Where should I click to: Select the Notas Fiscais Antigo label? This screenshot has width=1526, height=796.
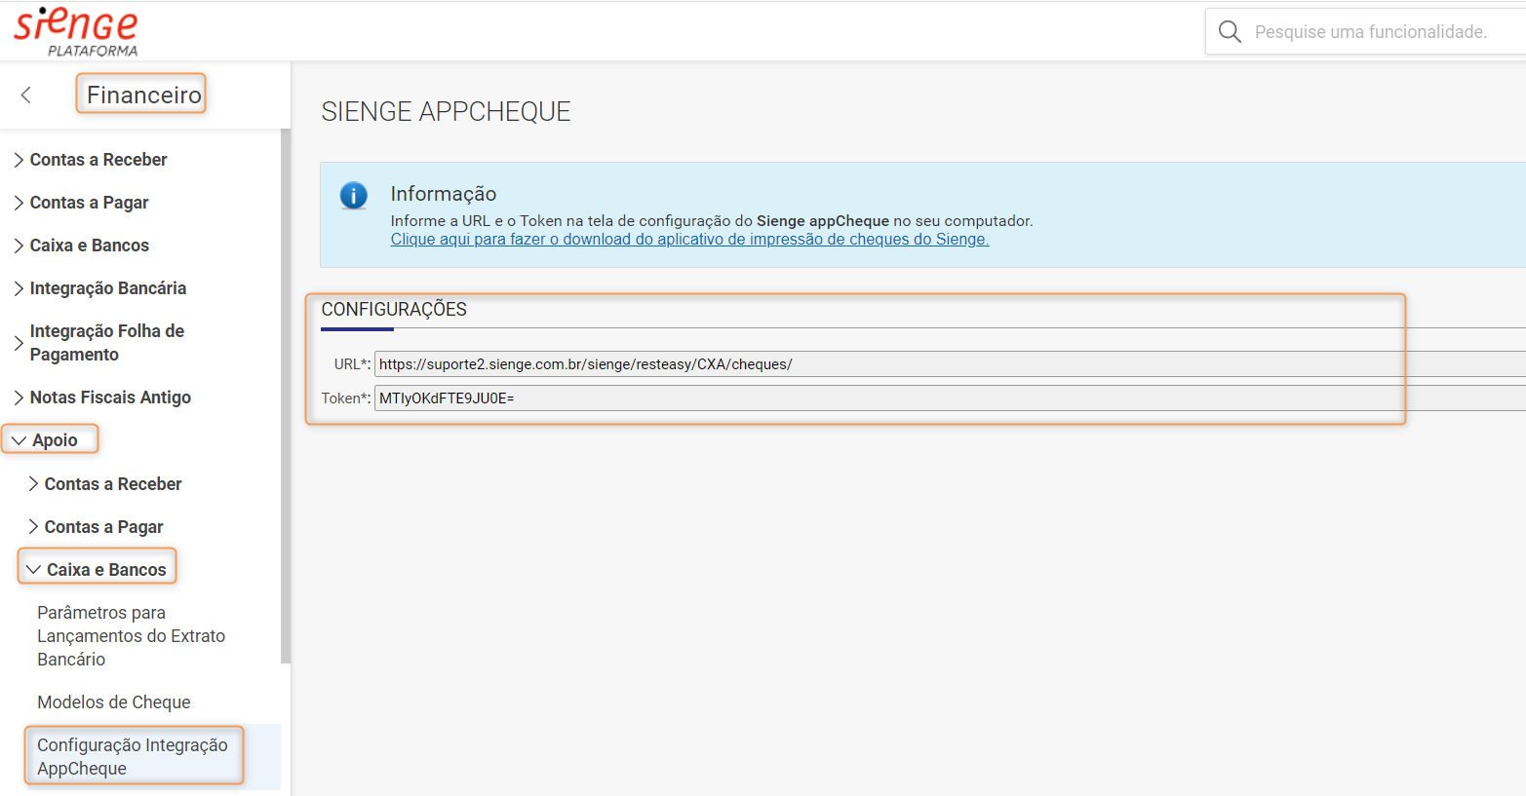click(x=110, y=398)
